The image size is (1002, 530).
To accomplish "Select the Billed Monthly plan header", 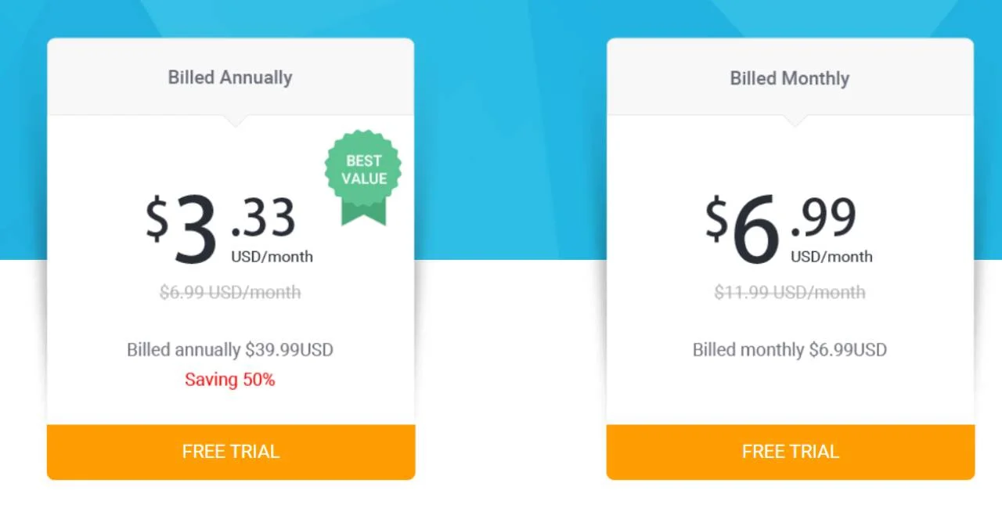I will click(x=790, y=78).
